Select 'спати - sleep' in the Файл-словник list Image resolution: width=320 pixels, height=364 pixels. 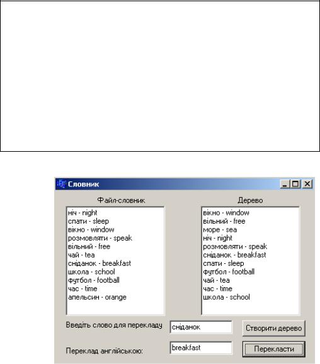[88, 221]
